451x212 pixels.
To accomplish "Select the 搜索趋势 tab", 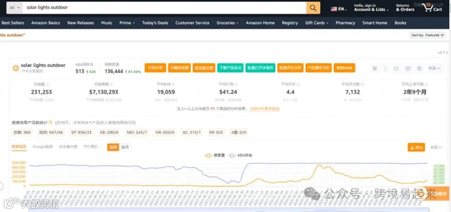I will pyautogui.click(x=19, y=147).
